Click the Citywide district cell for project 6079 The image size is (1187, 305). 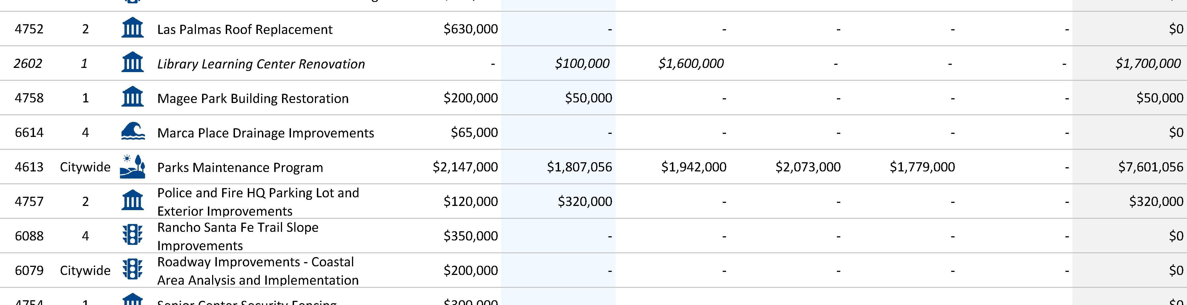pyautogui.click(x=85, y=270)
